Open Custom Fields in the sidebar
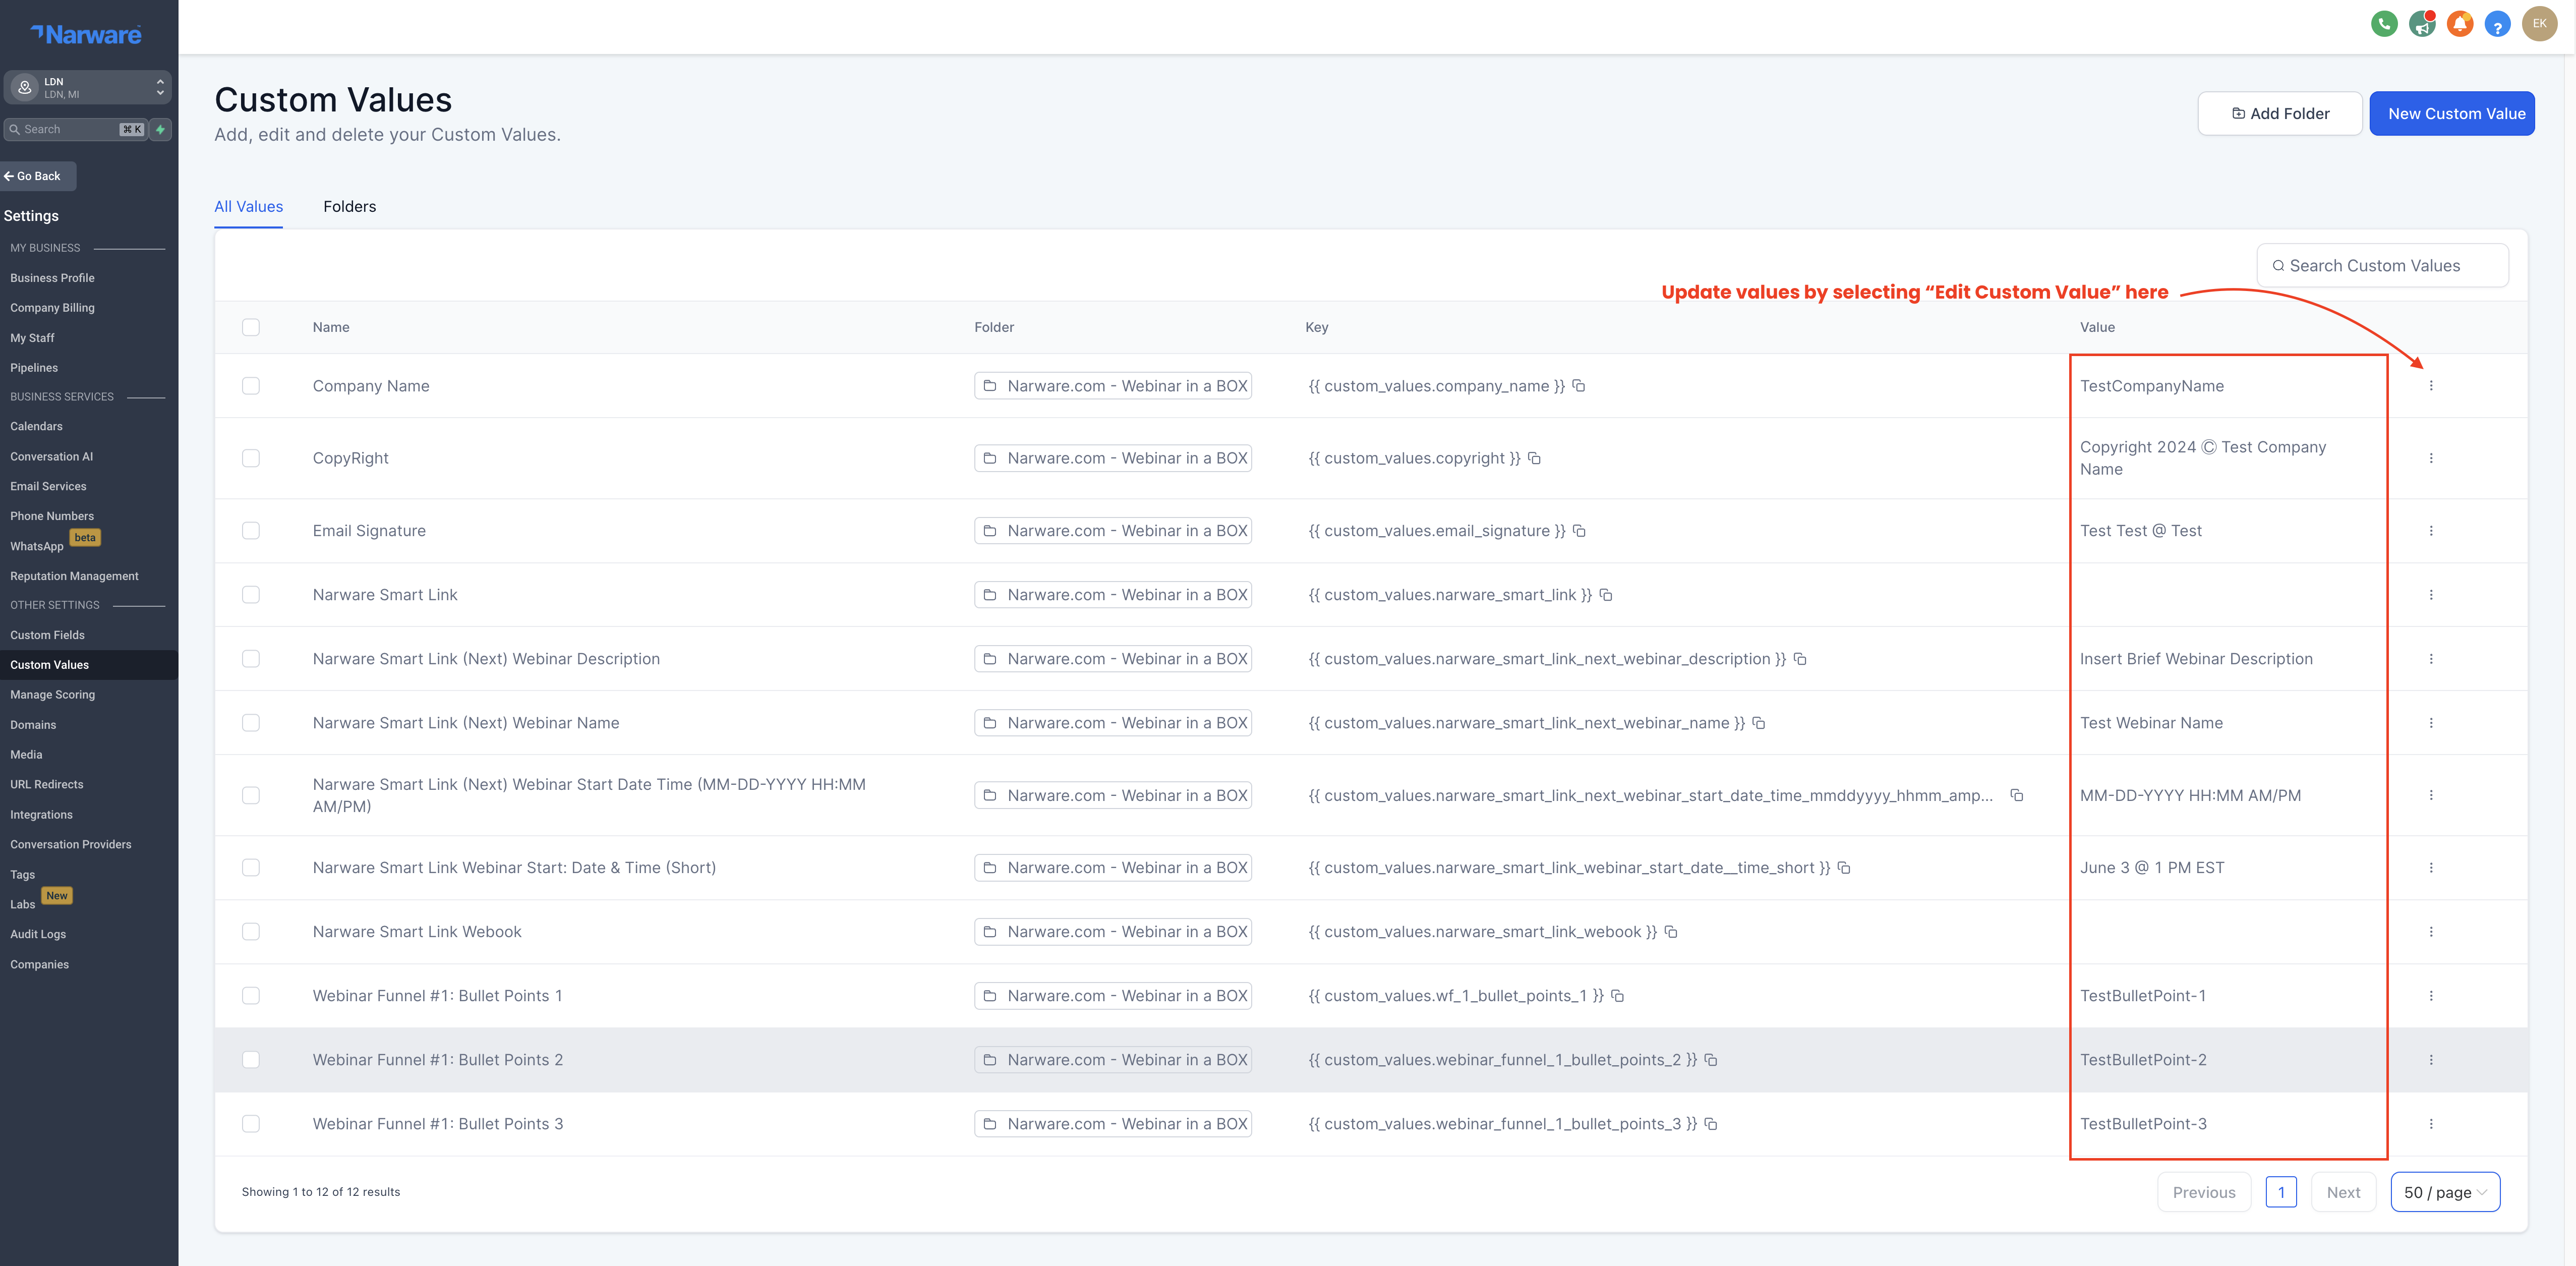The image size is (2576, 1266). [47, 635]
